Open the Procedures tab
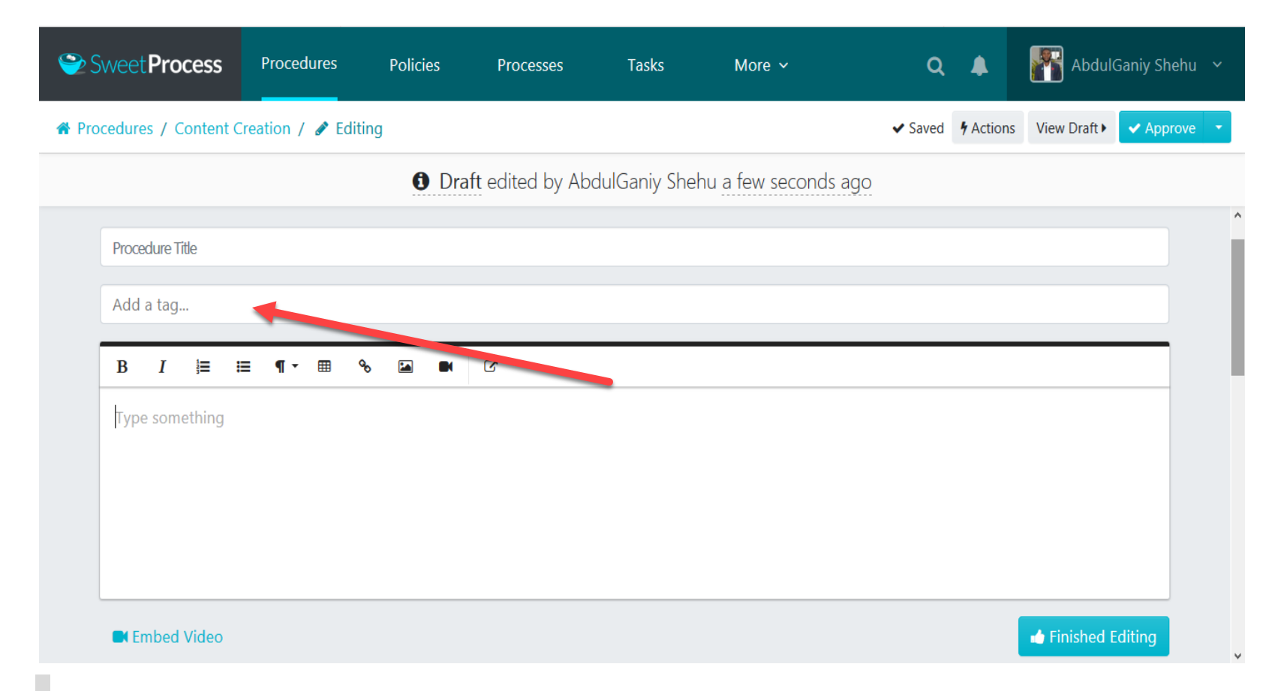The height and width of the screenshot is (691, 1281). (299, 64)
